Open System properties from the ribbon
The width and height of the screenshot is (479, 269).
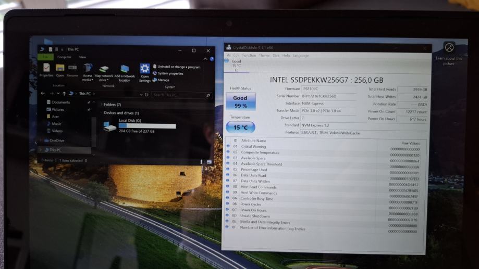tap(168, 73)
